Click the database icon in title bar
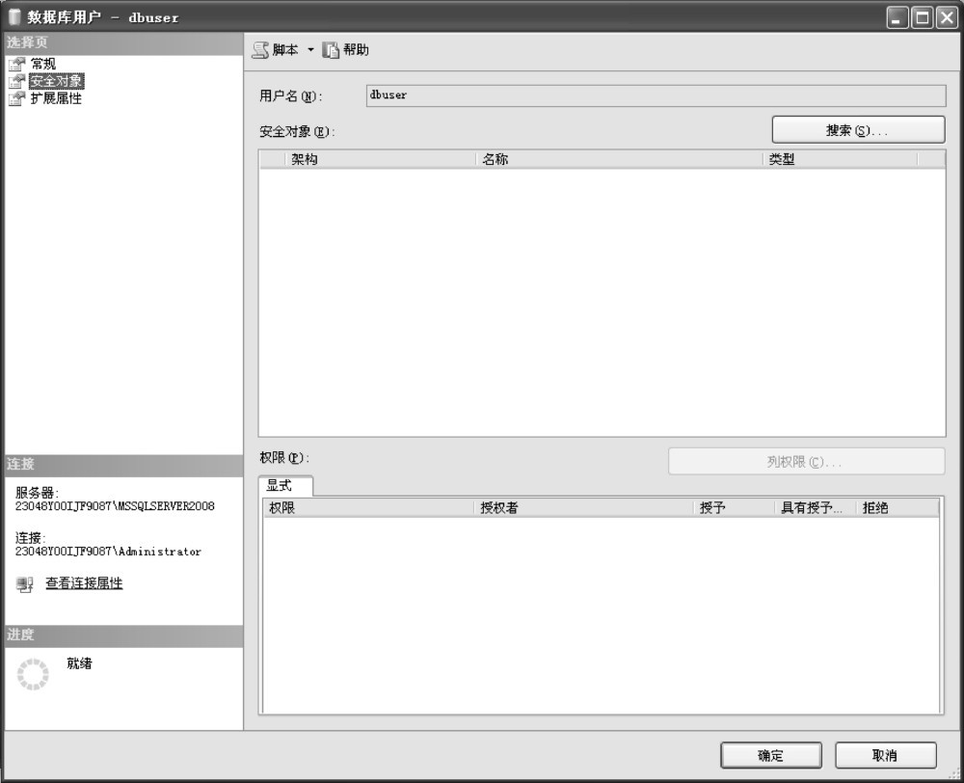Viewport: 964px width, 783px height. point(14,17)
